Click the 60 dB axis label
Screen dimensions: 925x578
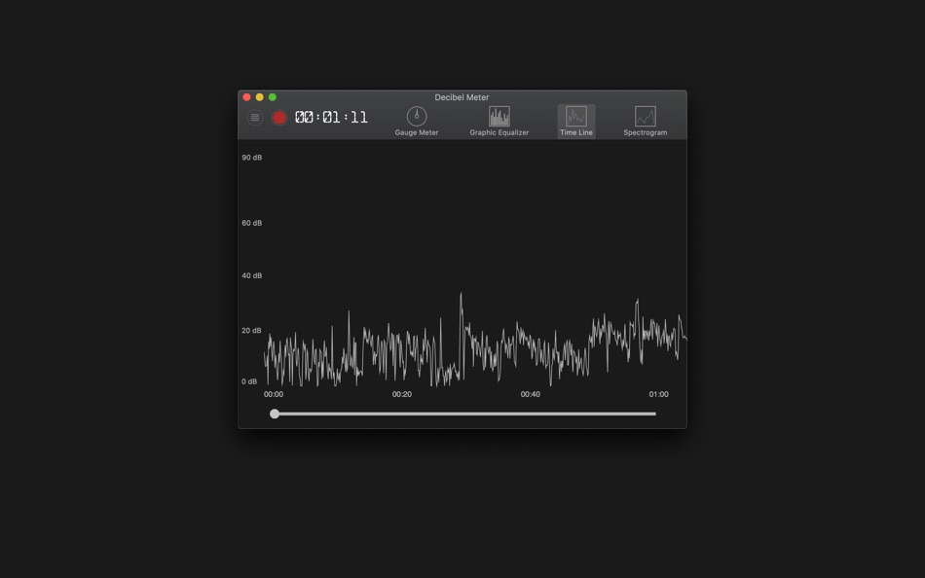pyautogui.click(x=252, y=223)
